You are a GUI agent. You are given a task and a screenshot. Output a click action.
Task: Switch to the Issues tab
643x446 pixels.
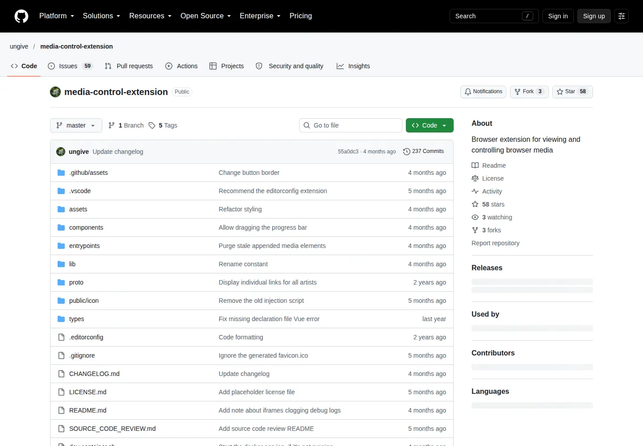tap(70, 66)
